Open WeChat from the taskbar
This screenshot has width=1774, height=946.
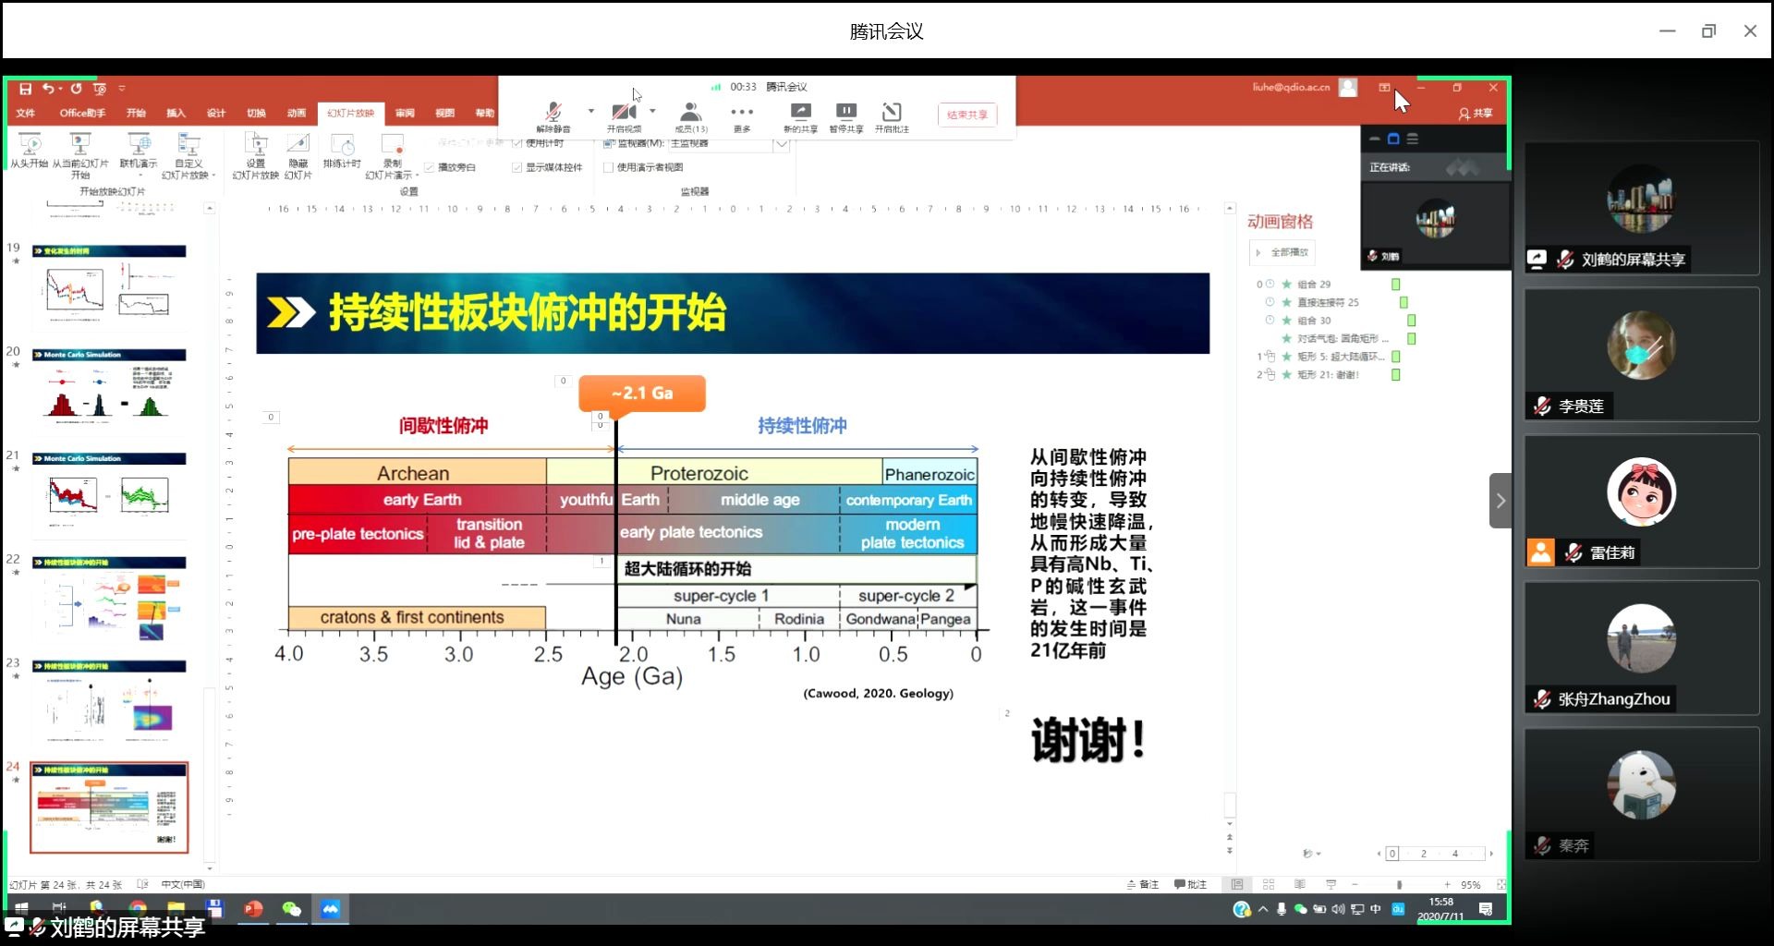tap(291, 909)
